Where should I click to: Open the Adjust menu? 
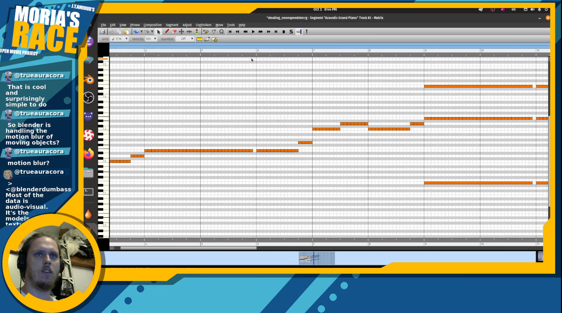(x=187, y=25)
